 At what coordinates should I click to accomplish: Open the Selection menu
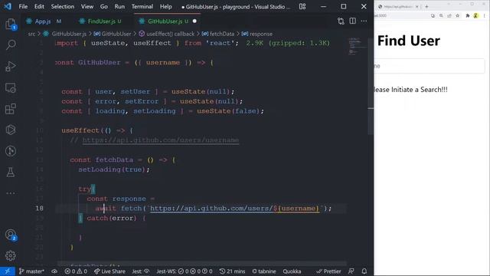coord(63,6)
